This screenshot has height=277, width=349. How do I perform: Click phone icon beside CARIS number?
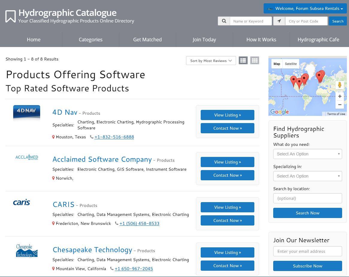117,223
